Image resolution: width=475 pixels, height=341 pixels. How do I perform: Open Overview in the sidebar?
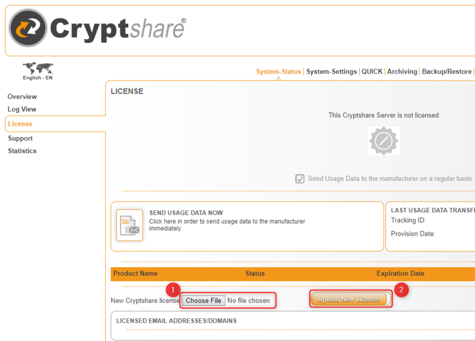(22, 97)
